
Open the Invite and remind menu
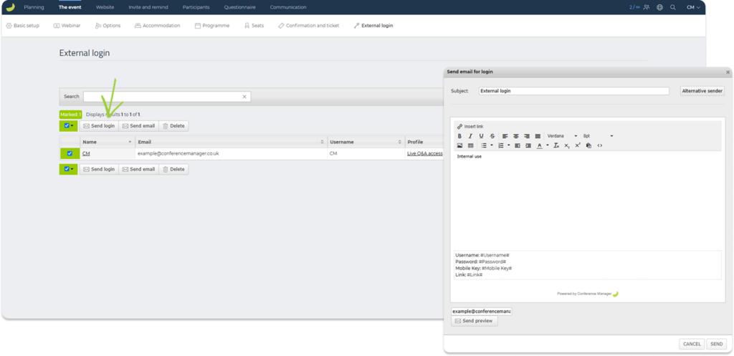click(148, 7)
